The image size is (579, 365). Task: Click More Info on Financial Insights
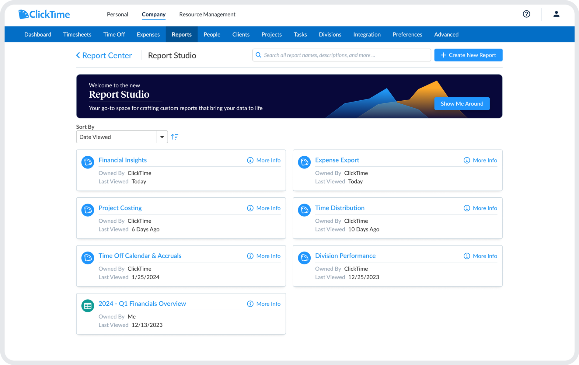pos(268,160)
